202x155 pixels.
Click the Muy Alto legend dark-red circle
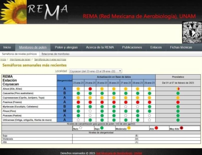(182, 128)
